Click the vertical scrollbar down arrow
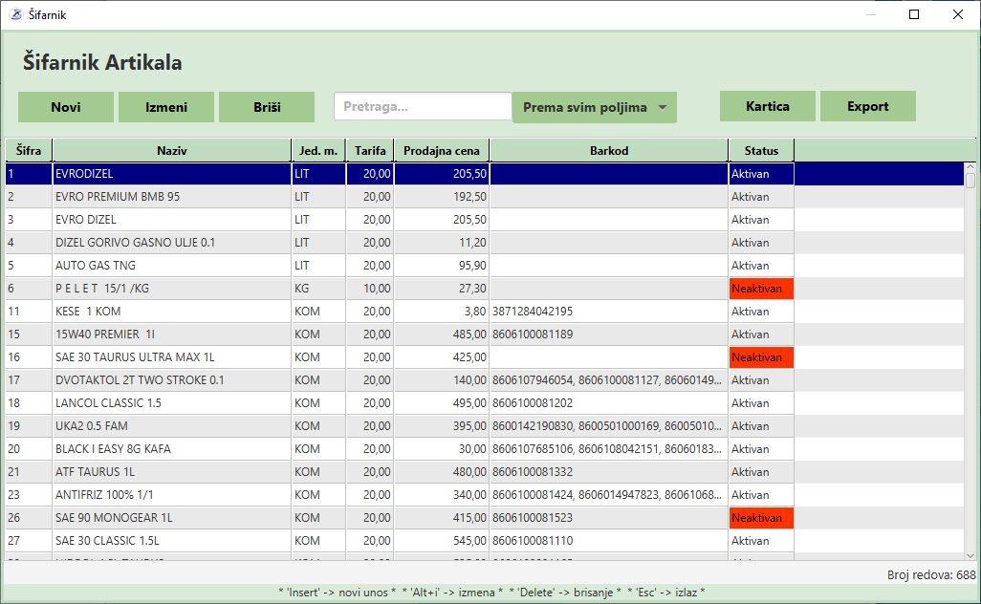981x604 pixels. (x=970, y=553)
